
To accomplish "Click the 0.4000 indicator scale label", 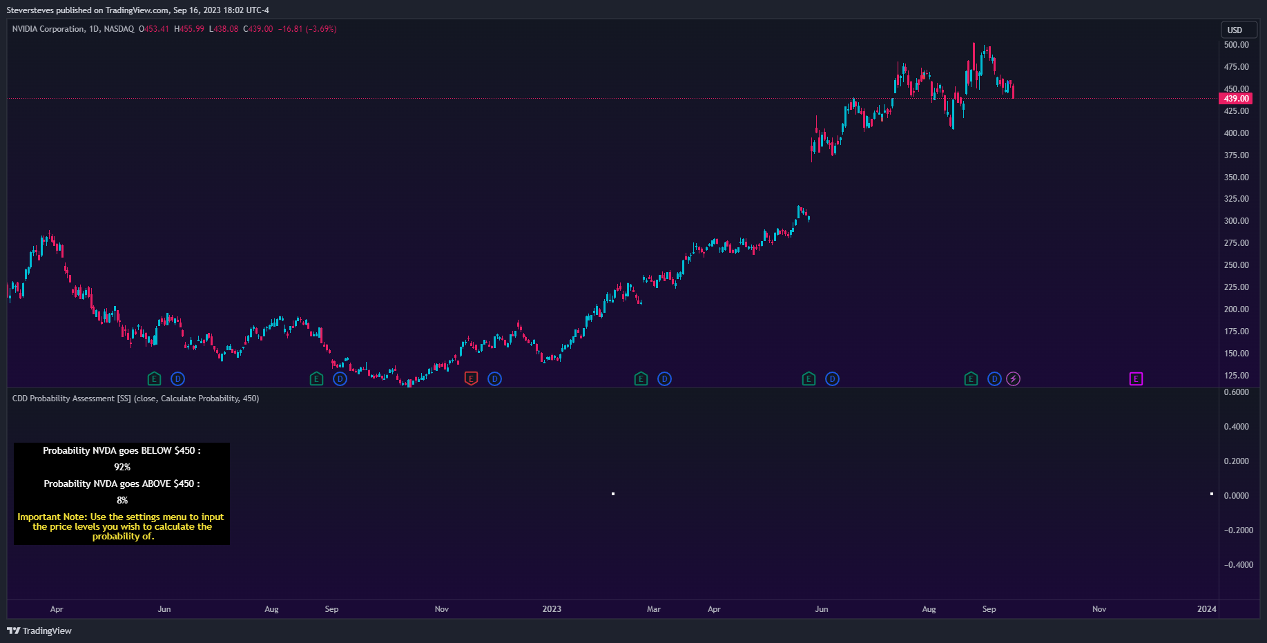I will point(1236,427).
